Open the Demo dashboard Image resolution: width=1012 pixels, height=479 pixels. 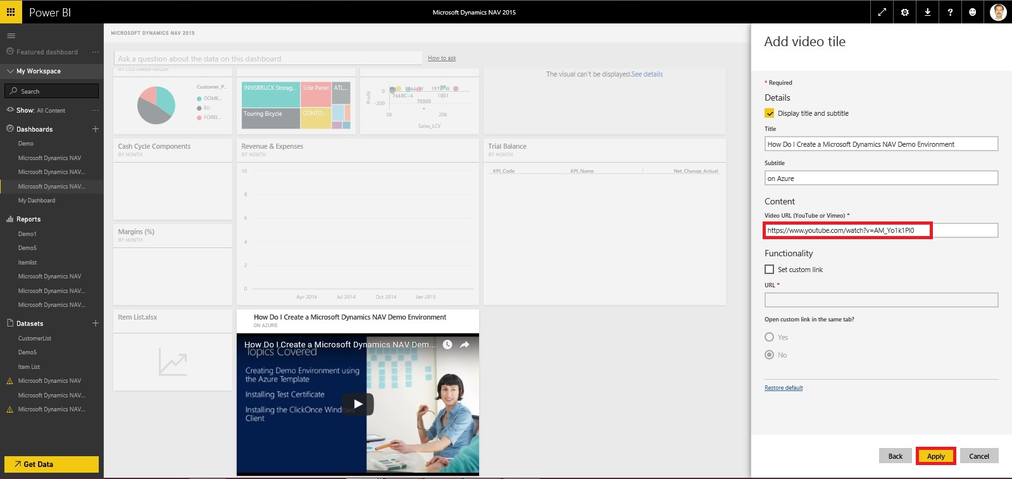[26, 144]
